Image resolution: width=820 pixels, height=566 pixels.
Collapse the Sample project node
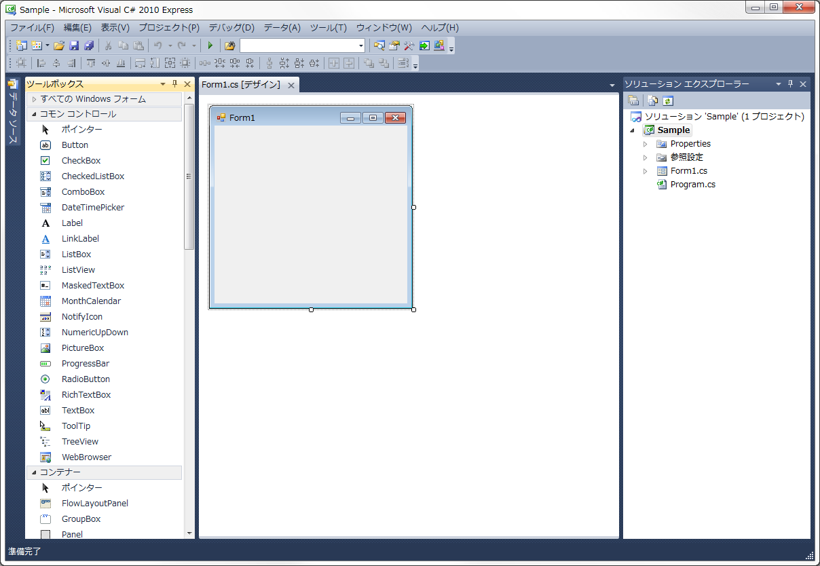pos(633,130)
